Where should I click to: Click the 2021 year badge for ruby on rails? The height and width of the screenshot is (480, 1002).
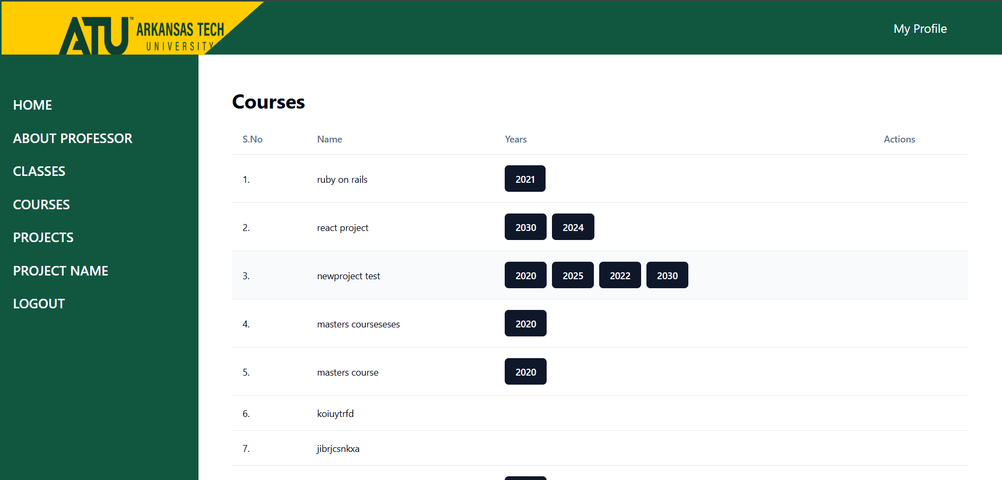[x=525, y=179]
